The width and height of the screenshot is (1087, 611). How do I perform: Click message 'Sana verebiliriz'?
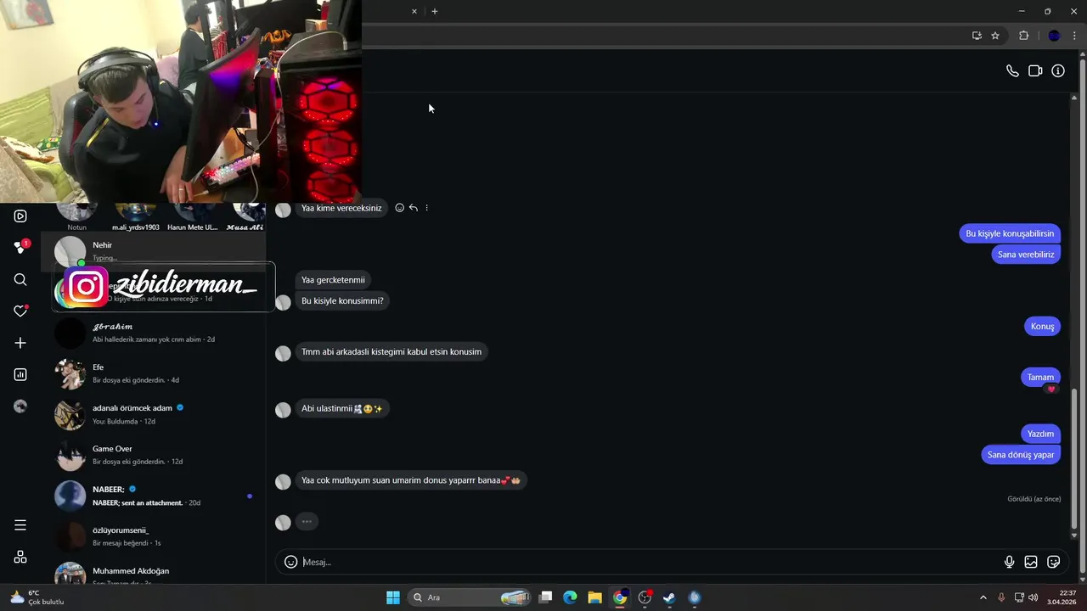tap(1026, 255)
